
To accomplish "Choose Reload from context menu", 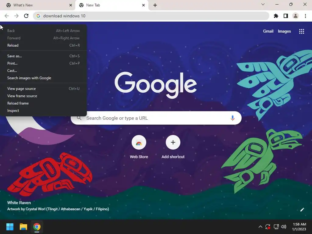I will click(43, 45).
